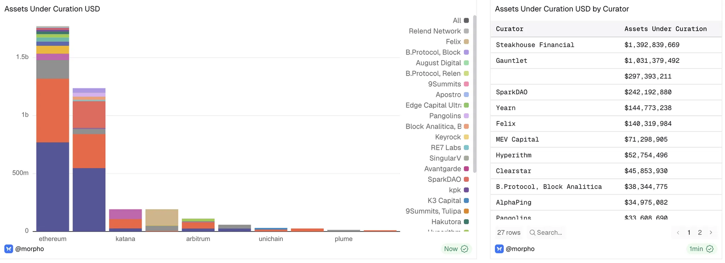This screenshot has height=263, width=725.
Task: Open page 2 of the curator table
Action: click(x=700, y=233)
